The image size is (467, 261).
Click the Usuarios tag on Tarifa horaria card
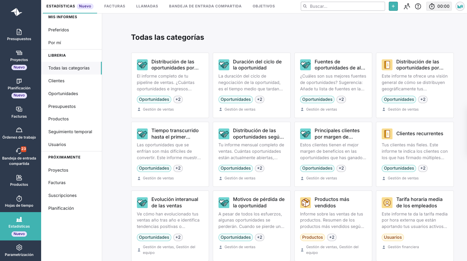coord(393,237)
